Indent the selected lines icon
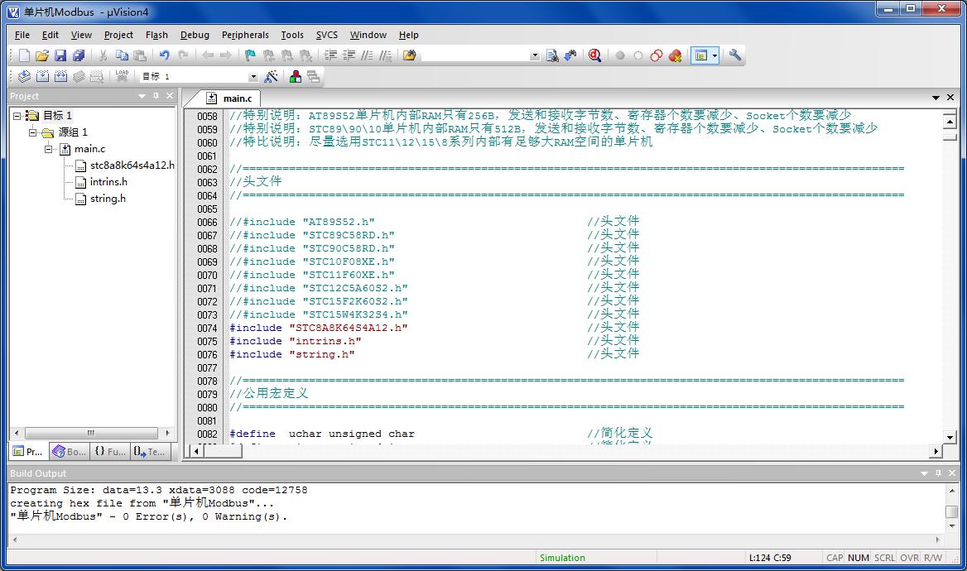This screenshot has height=571, width=967. tap(330, 55)
